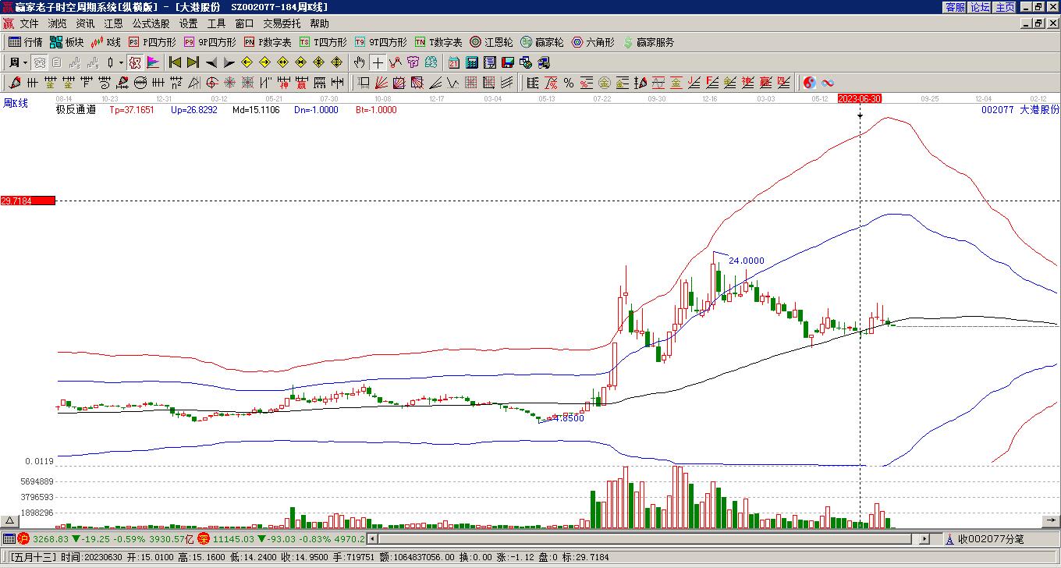
Task: Click the red 2023-06-30 date marker
Action: point(860,99)
